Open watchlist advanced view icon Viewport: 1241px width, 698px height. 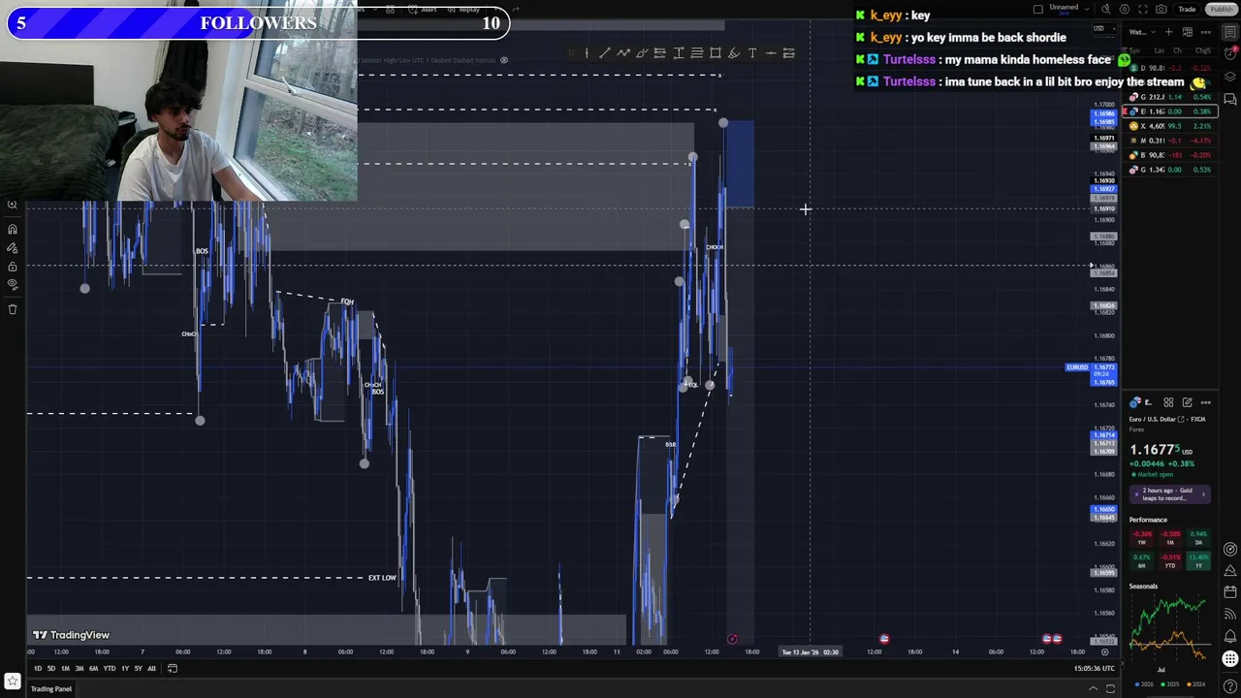(1188, 32)
